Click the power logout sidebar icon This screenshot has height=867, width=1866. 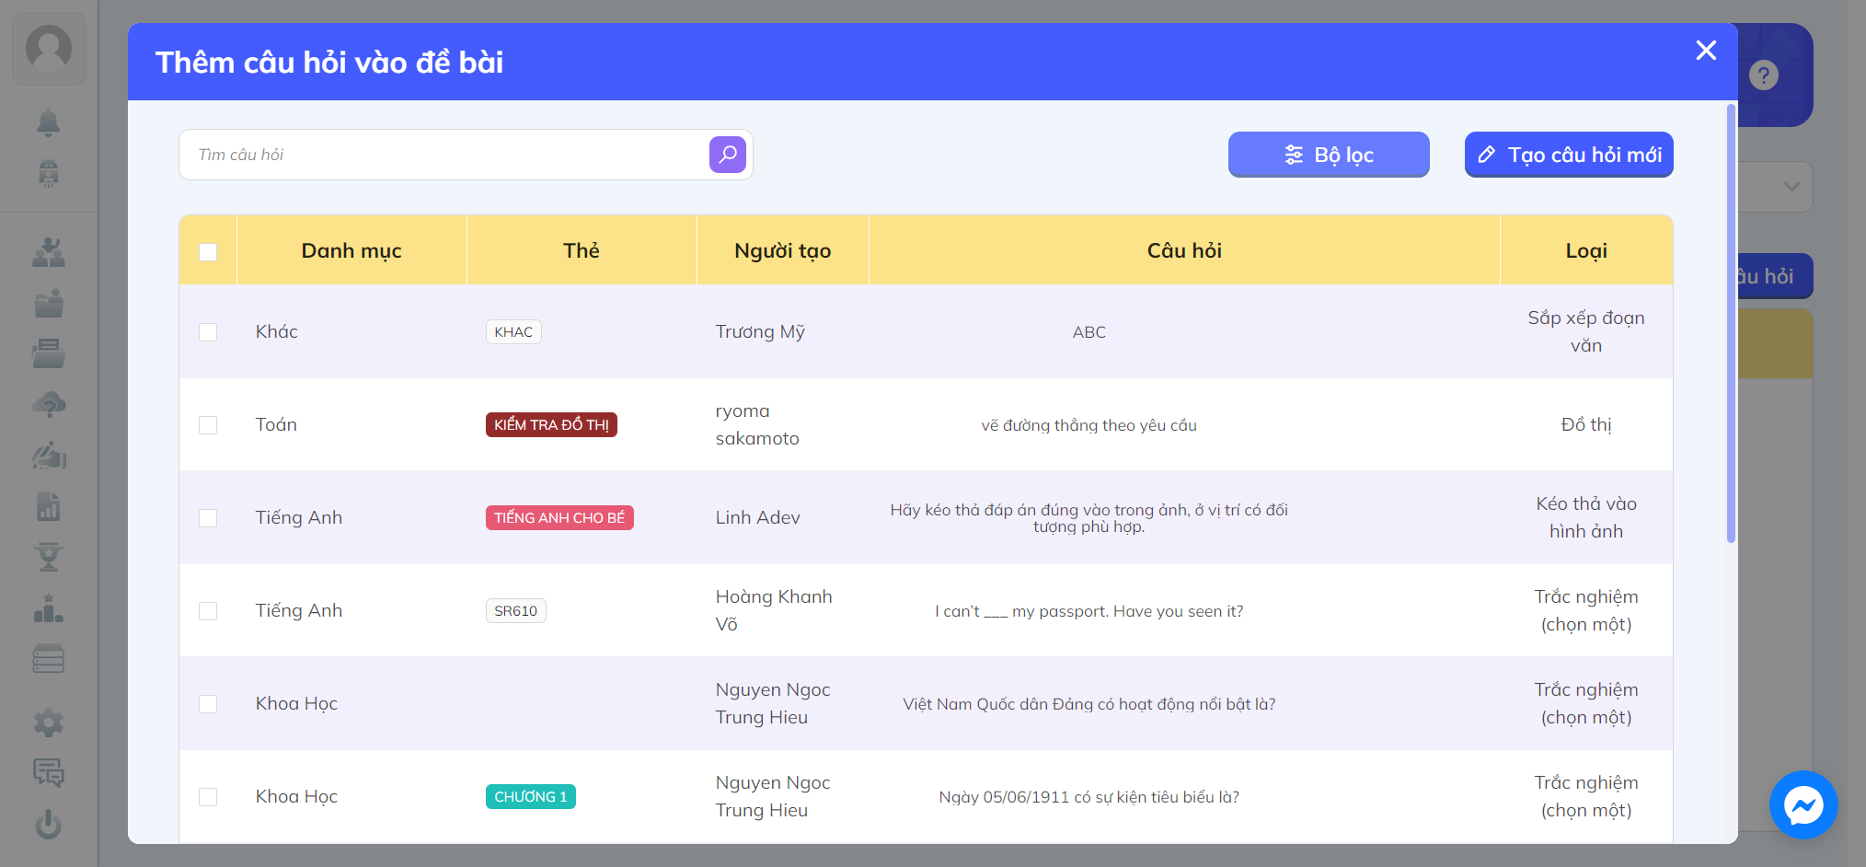[x=49, y=824]
